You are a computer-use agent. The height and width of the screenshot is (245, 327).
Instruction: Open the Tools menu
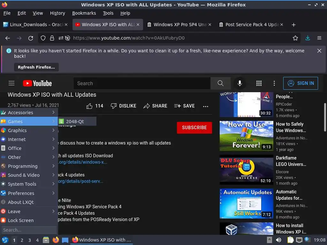[x=108, y=13]
